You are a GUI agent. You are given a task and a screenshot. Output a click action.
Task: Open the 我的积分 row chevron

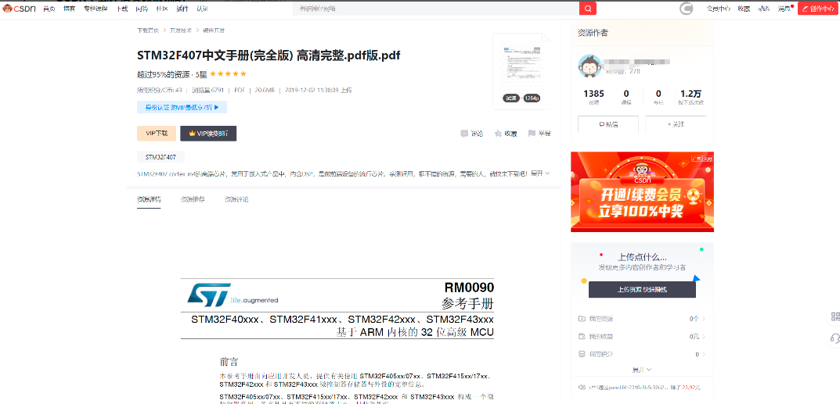[x=704, y=354]
